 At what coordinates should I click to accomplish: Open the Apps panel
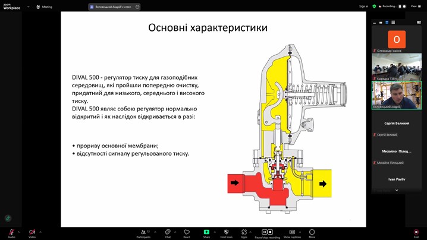(244, 233)
